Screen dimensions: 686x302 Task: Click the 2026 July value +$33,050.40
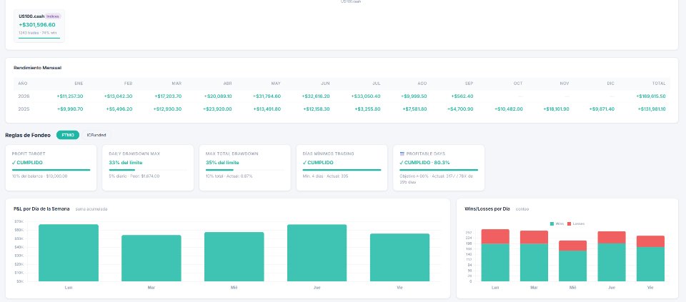[366, 96]
